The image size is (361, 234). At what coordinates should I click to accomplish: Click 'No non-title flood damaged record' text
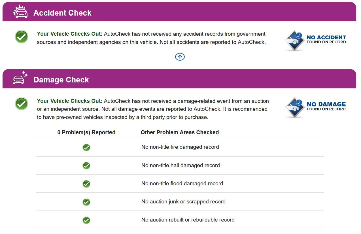click(x=182, y=184)
